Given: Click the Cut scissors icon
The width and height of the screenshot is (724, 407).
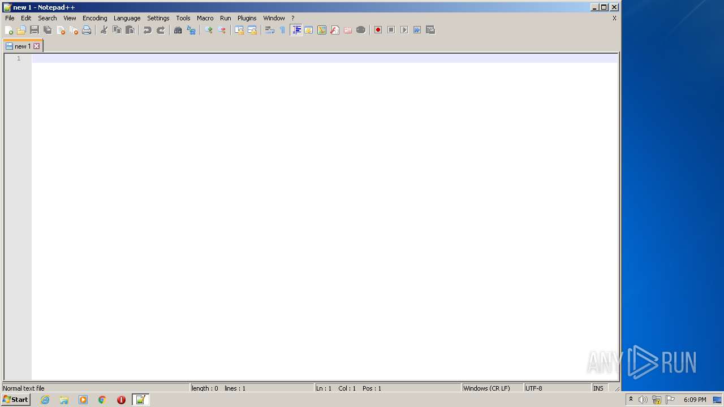Looking at the screenshot, I should coord(104,30).
